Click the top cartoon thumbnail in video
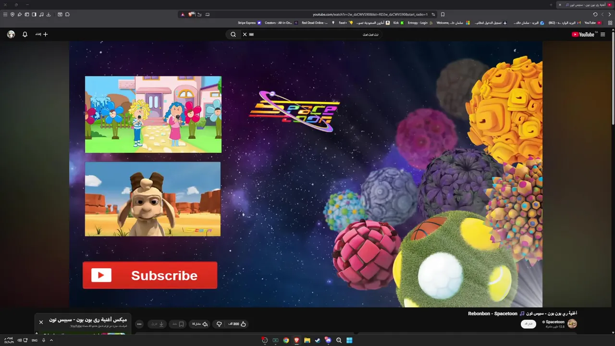Image resolution: width=615 pixels, height=346 pixels. click(x=153, y=114)
